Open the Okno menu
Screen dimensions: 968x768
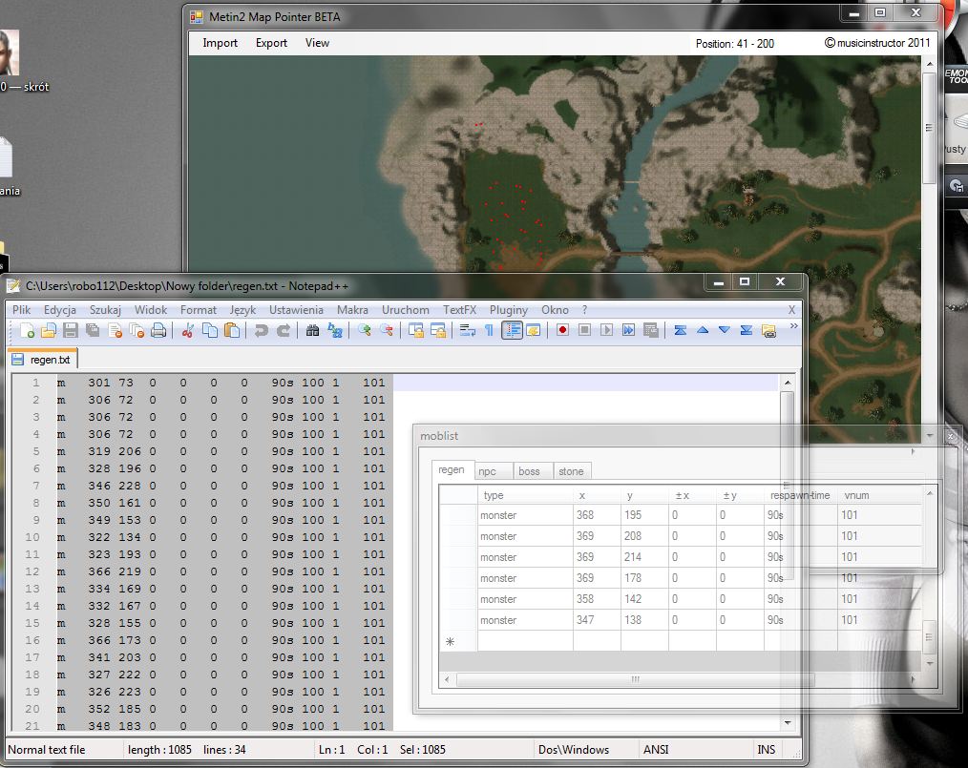pyautogui.click(x=555, y=310)
